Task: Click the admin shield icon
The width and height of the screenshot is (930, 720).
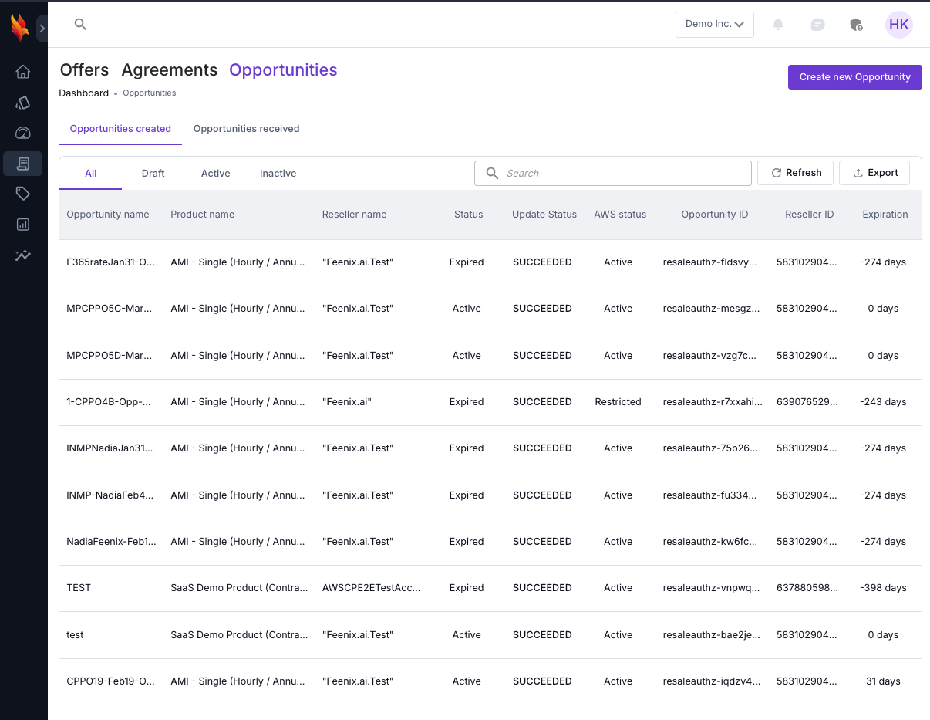Action: tap(856, 25)
